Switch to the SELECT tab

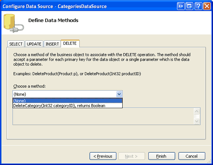click(16, 44)
